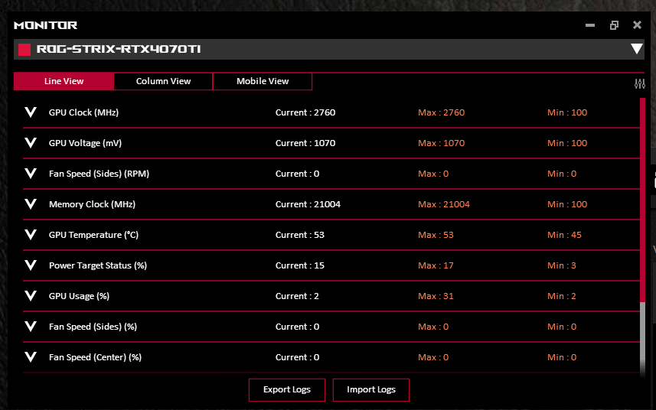Click the 'Min : 3' power target value
This screenshot has height=410, width=656.
[562, 265]
